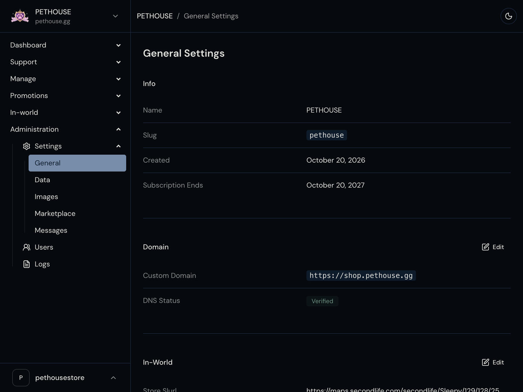
Task: Click the P user avatar
Action: coord(21,378)
